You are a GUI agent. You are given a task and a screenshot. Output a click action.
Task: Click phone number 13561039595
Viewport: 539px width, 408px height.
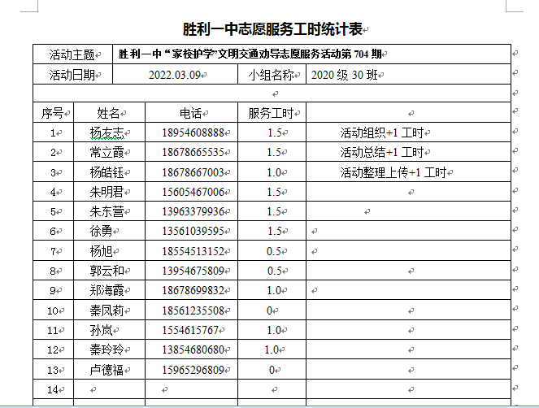pos(193,231)
